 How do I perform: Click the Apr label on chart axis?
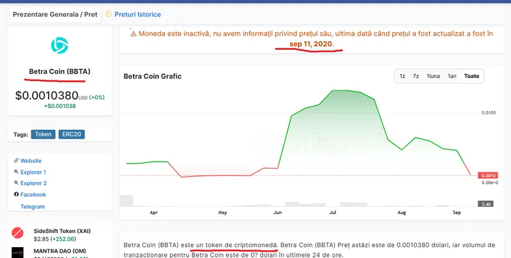(x=153, y=213)
